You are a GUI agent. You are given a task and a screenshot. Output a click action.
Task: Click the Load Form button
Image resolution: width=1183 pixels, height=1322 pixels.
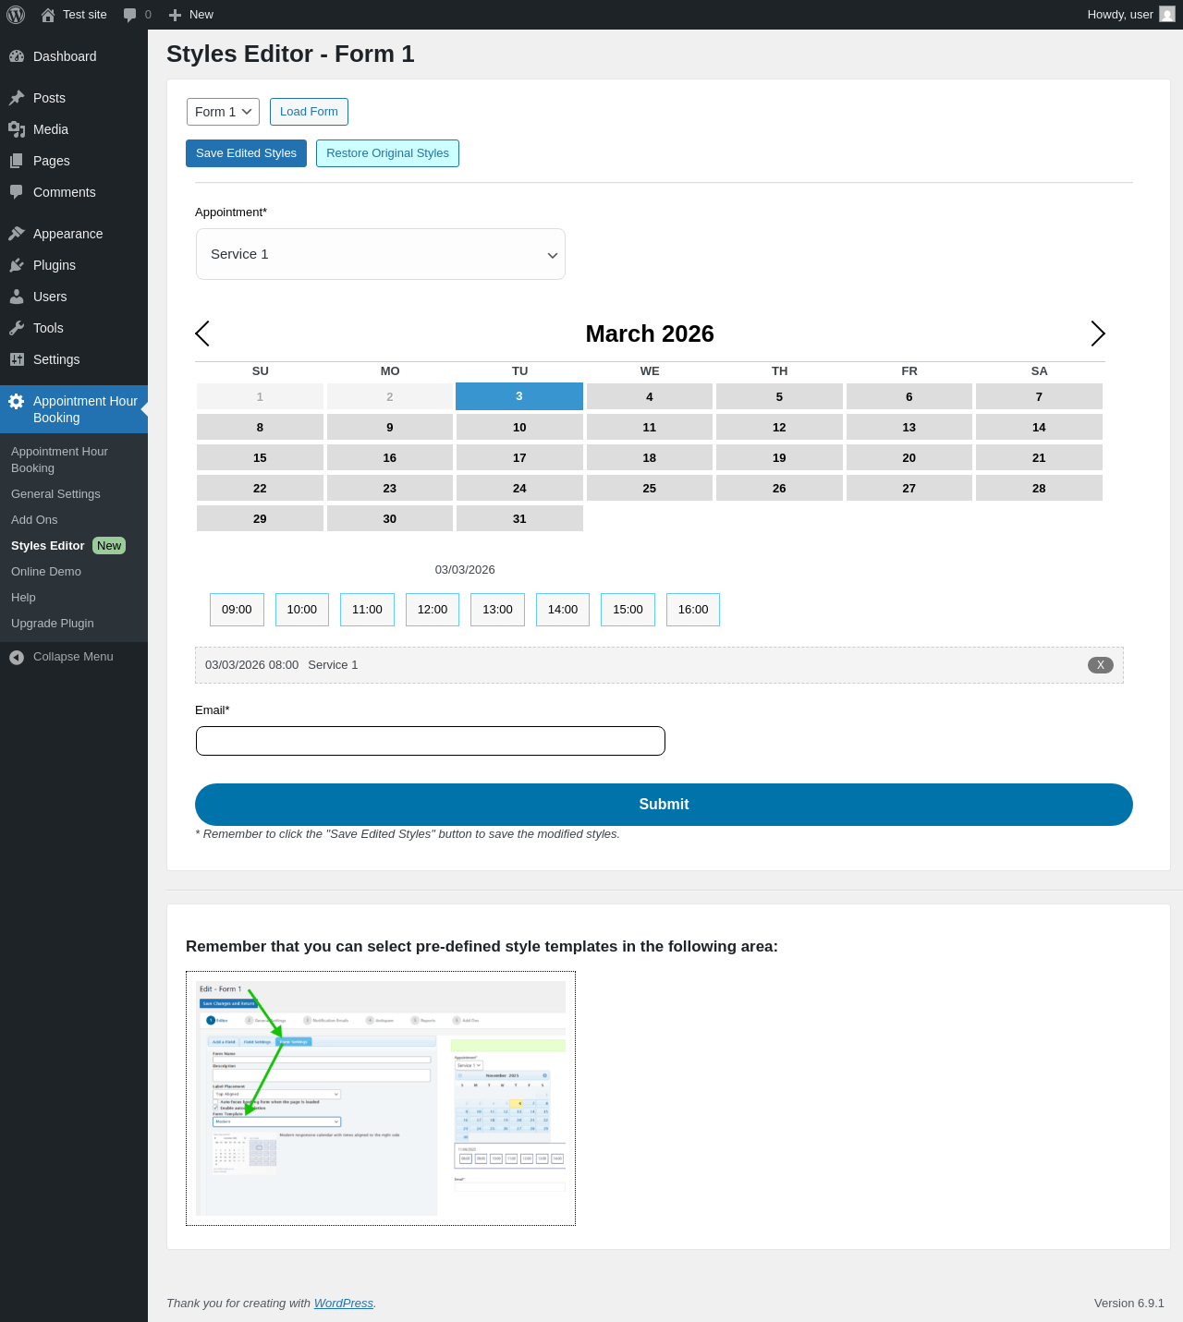(x=309, y=112)
